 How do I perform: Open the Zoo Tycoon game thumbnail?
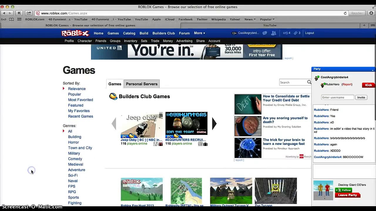point(276,190)
